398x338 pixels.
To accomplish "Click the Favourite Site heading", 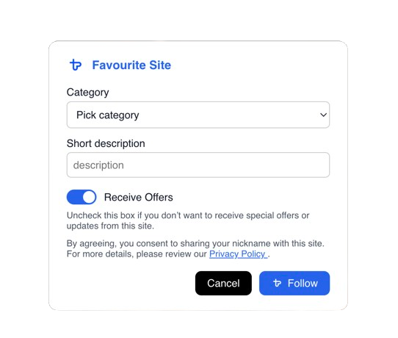I will [x=131, y=65].
